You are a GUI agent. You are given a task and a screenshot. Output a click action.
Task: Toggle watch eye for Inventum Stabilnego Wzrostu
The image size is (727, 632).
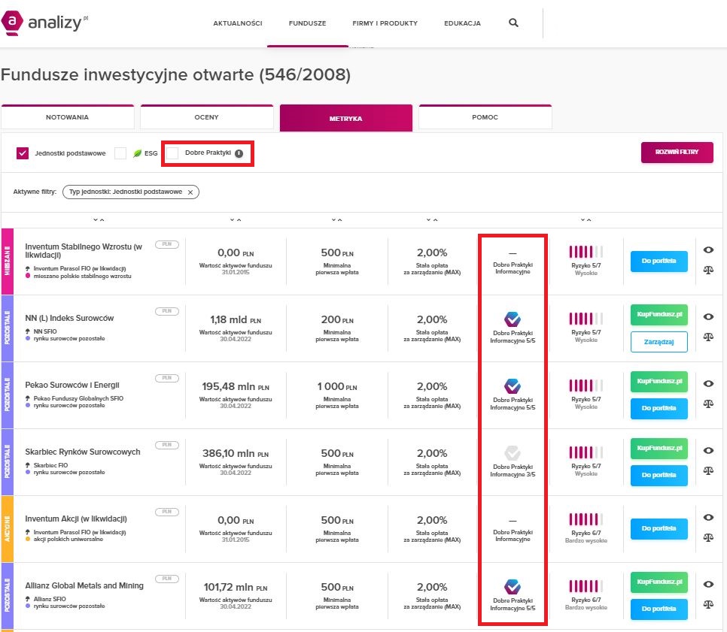[708, 250]
